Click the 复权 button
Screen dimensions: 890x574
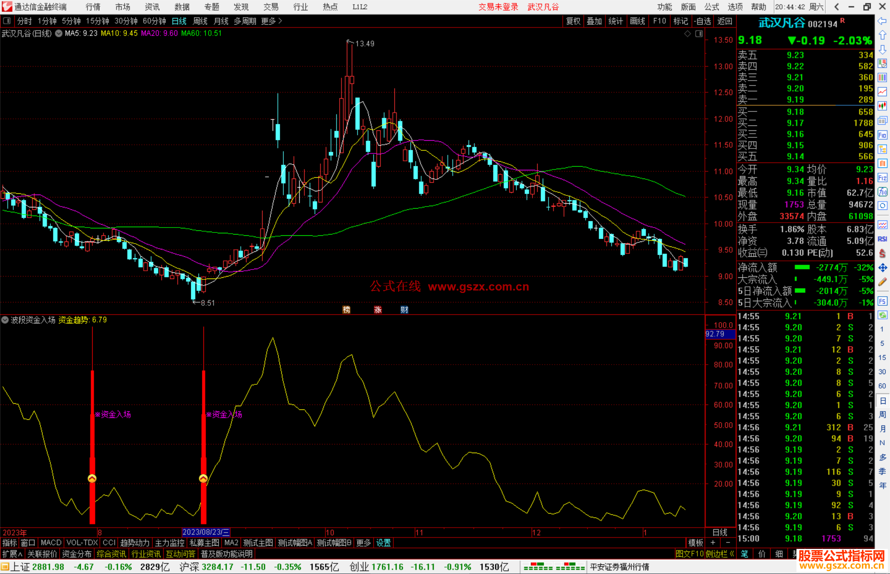573,21
